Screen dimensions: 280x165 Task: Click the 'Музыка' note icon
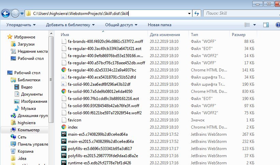(17, 109)
